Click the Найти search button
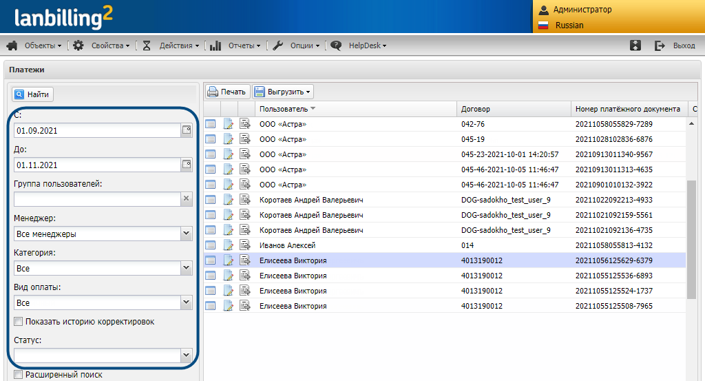The height and width of the screenshot is (381, 705). tap(32, 94)
